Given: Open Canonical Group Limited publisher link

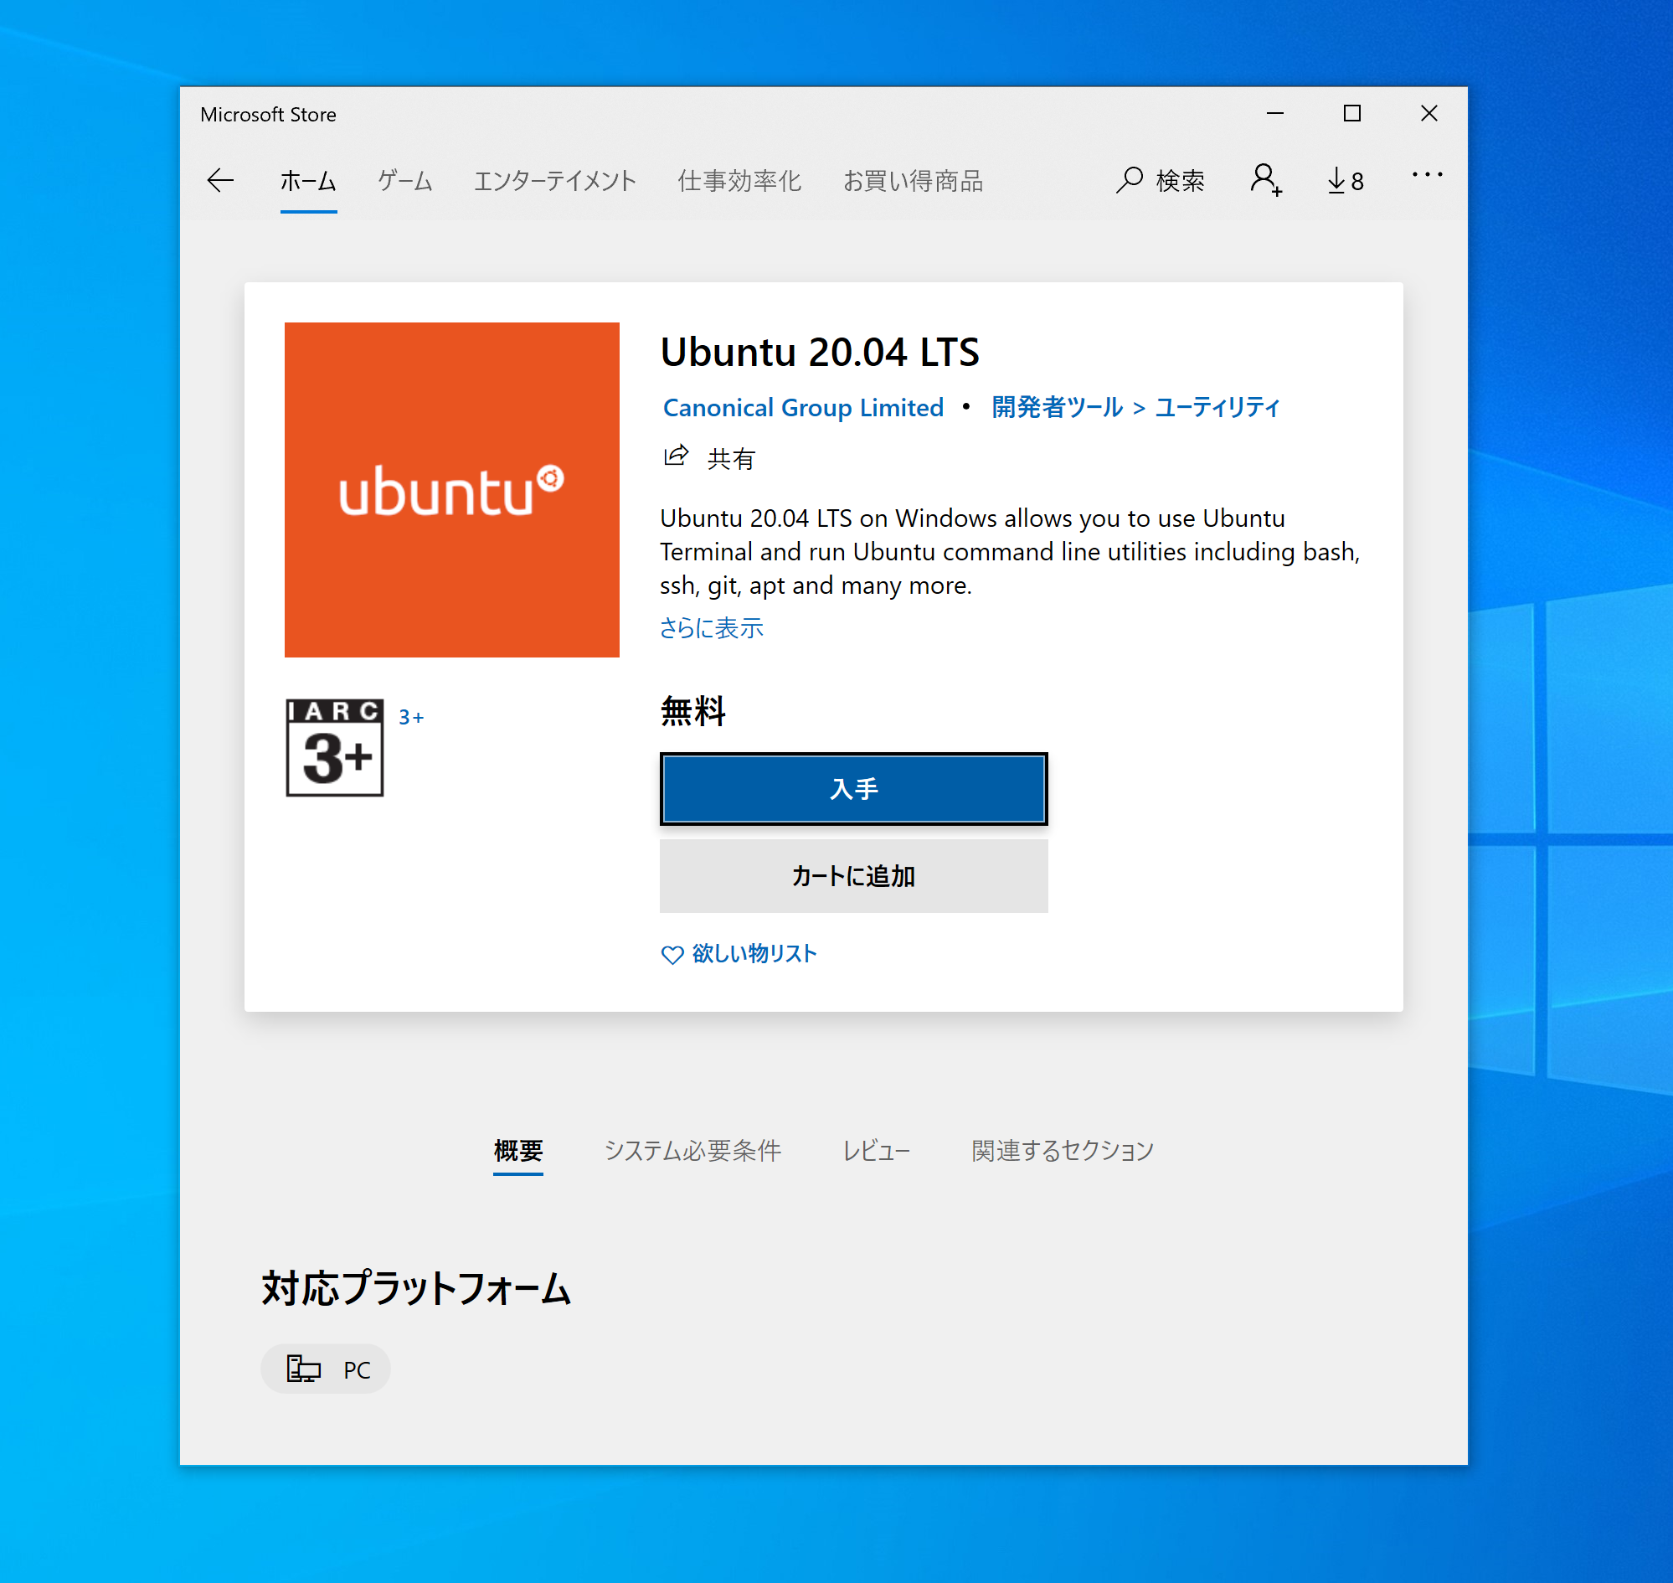Looking at the screenshot, I should point(803,408).
